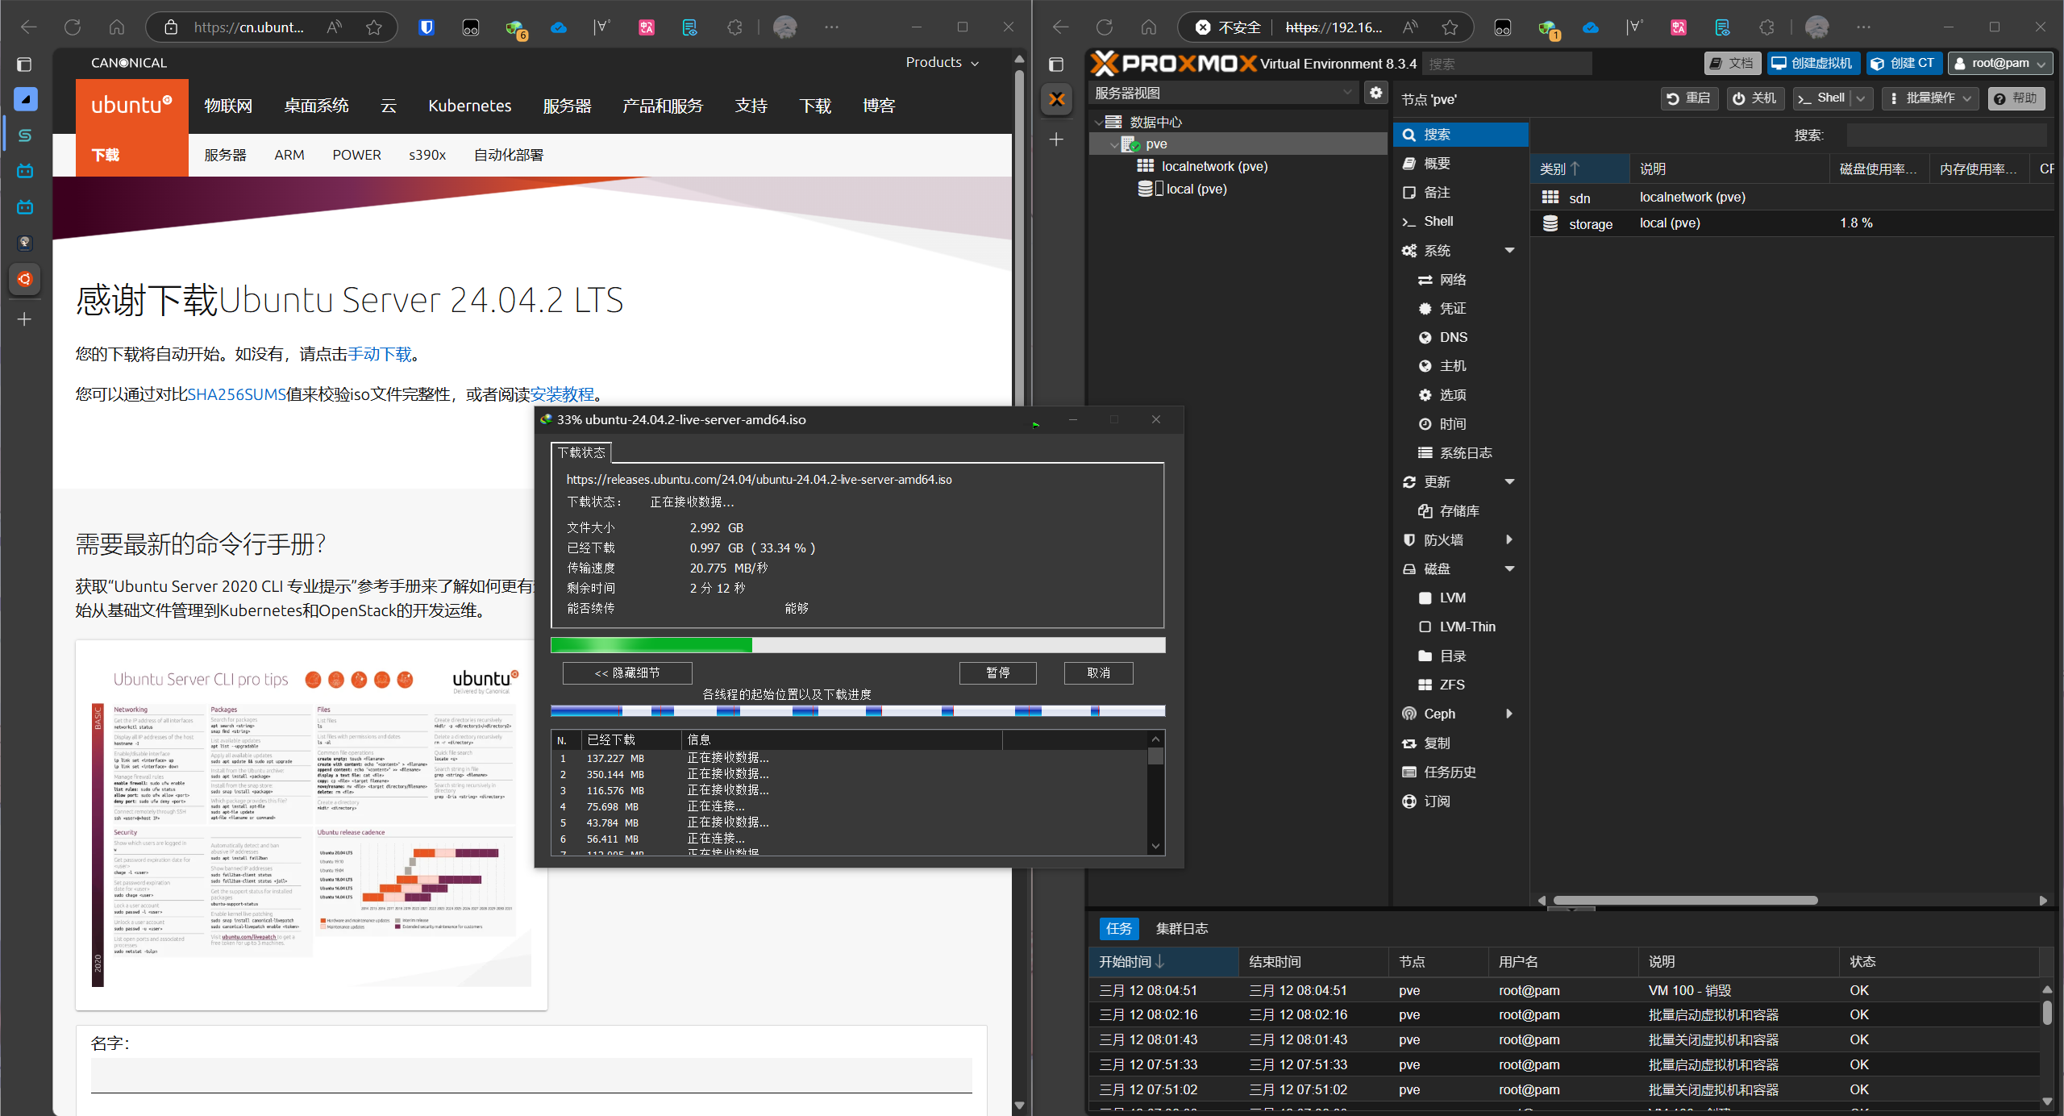Open 文档 documentation button
The image size is (2064, 1116).
[x=1732, y=64]
